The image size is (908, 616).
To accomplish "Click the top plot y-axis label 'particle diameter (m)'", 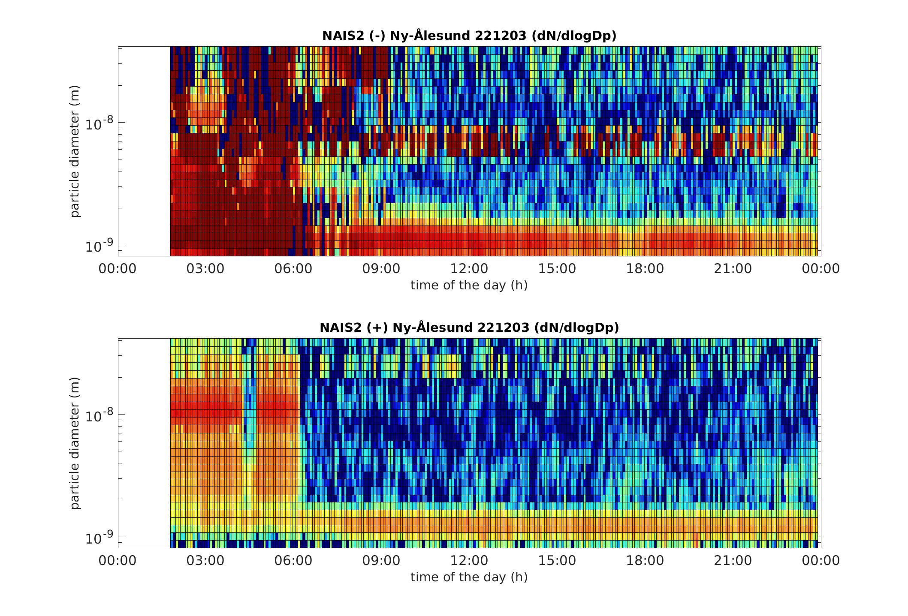I will [75, 151].
